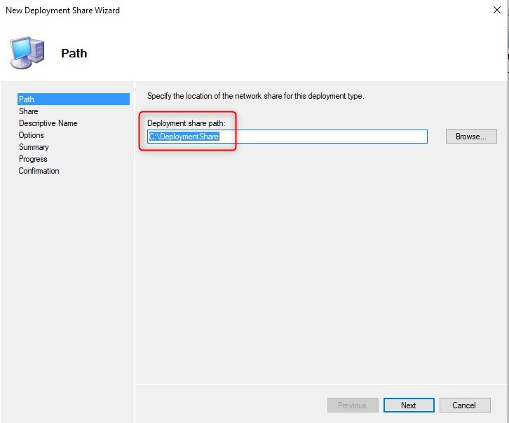Click the 'Specify the location' instruction text
The image size is (509, 423).
(x=256, y=96)
